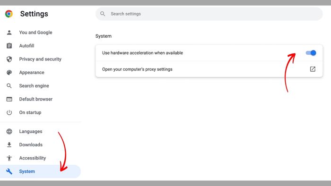Click the magnifier icon in search bar

[103, 14]
